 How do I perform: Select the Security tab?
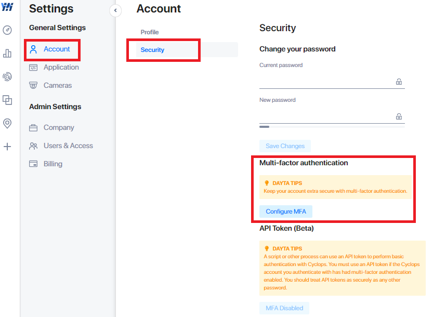[187, 50]
